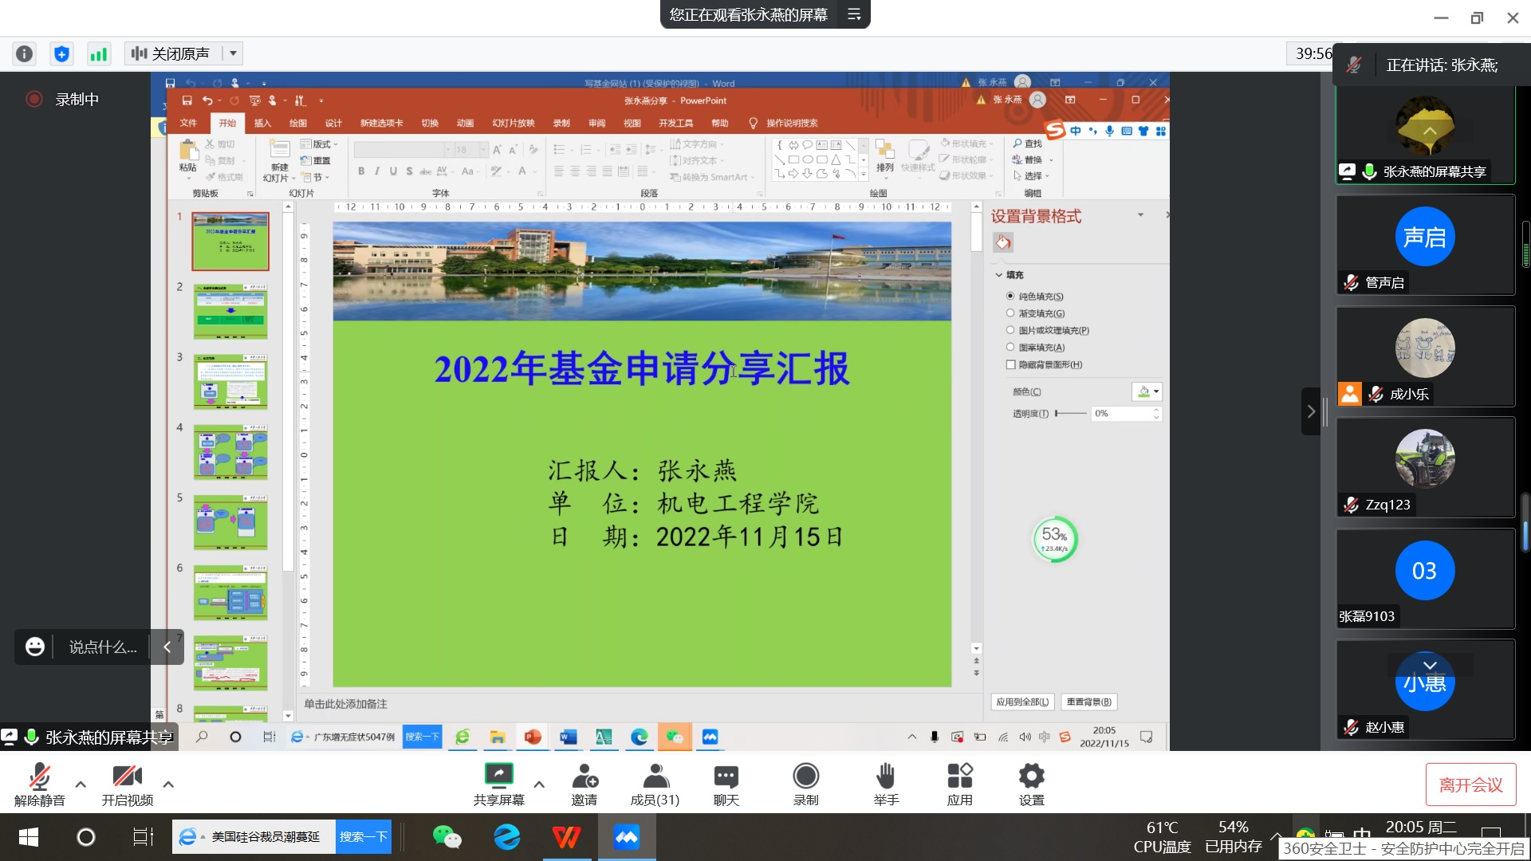Open the 聊天 chat icon
This screenshot has height=861, width=1531.
pyautogui.click(x=726, y=776)
